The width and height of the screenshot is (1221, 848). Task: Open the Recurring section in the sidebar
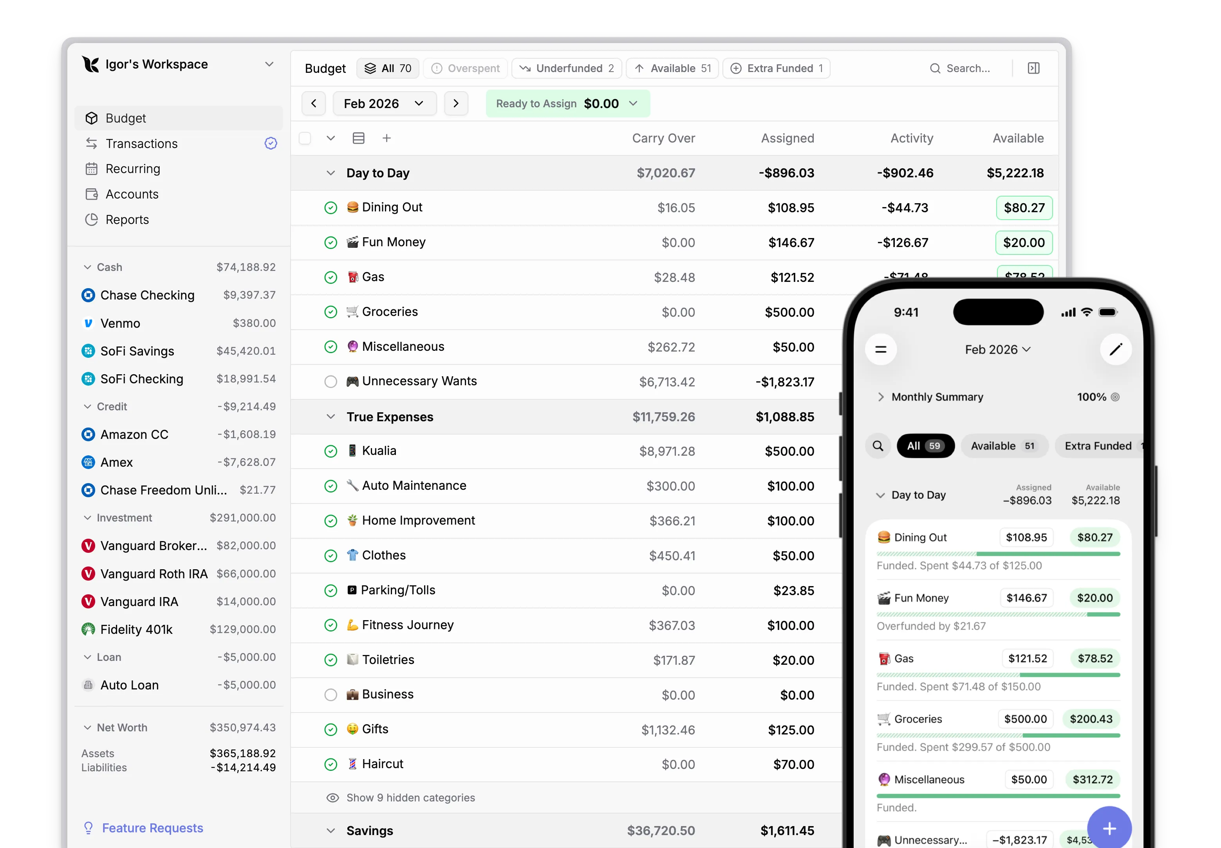point(132,168)
